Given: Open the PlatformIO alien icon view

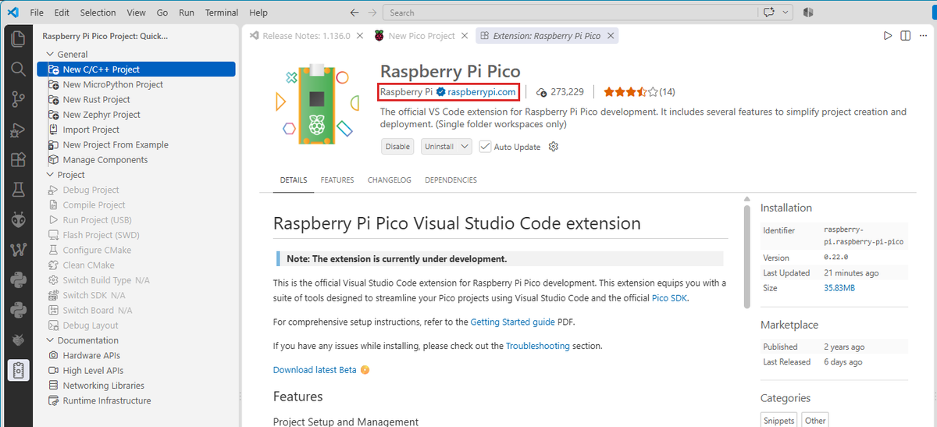Looking at the screenshot, I should [18, 220].
